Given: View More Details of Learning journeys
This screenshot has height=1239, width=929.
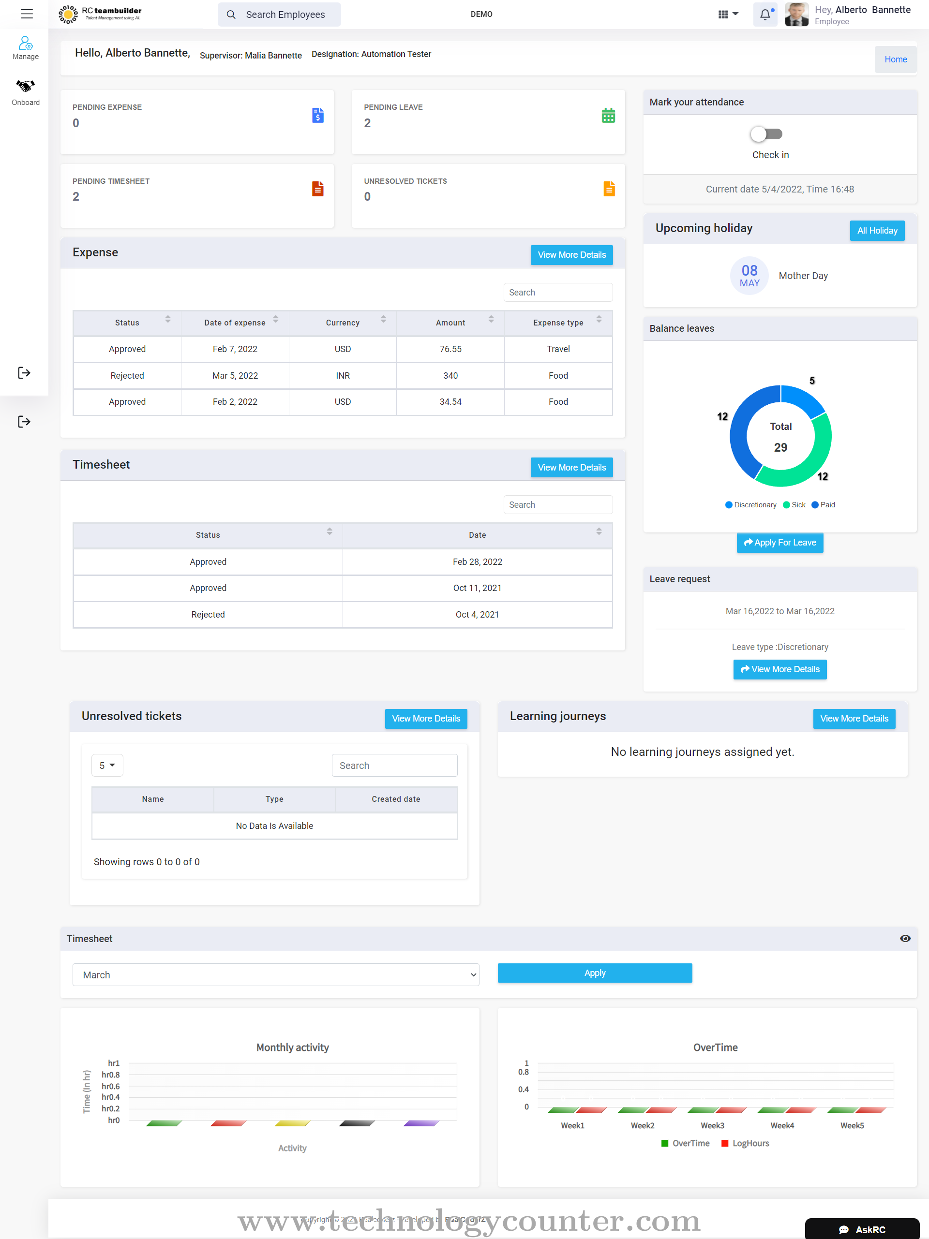Looking at the screenshot, I should pyautogui.click(x=854, y=719).
